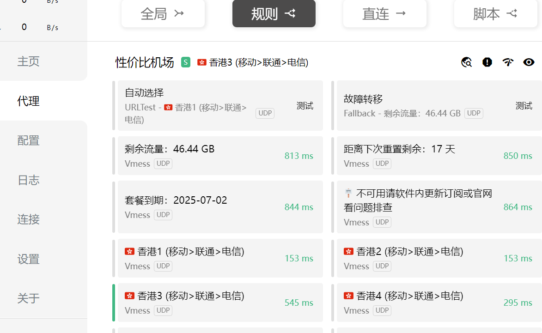Toggle the eye visibility icon for proxy group
Screen dimensions: 542x333
pyautogui.click(x=529, y=62)
